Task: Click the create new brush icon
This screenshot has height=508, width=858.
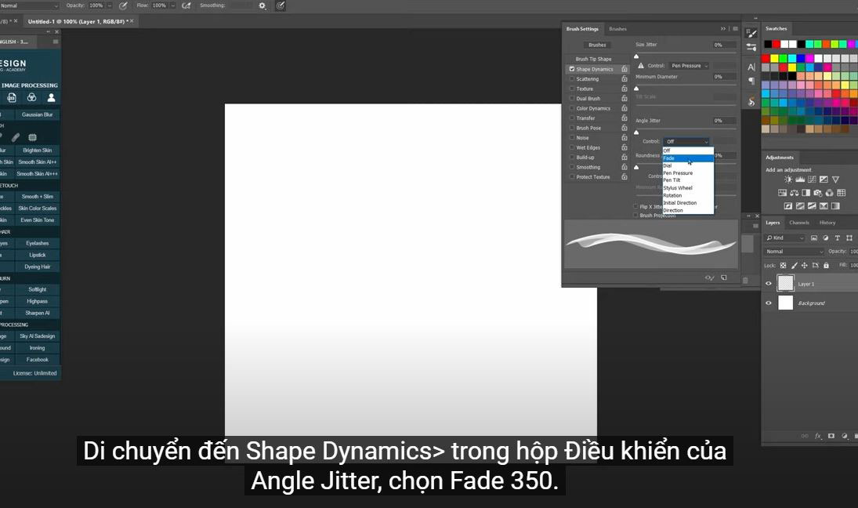Action: click(x=723, y=278)
